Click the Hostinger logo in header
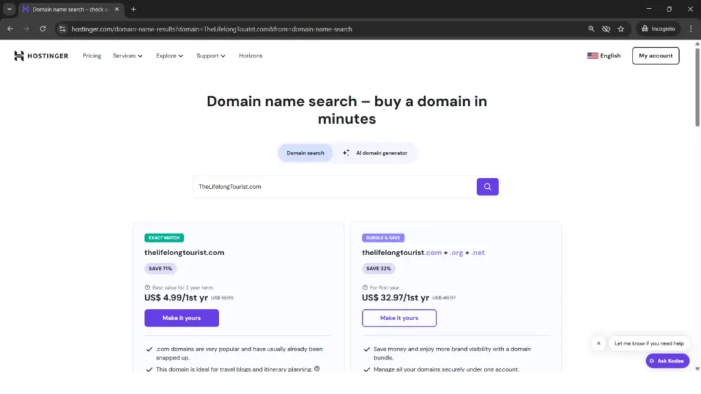The image size is (701, 394). [x=41, y=56]
